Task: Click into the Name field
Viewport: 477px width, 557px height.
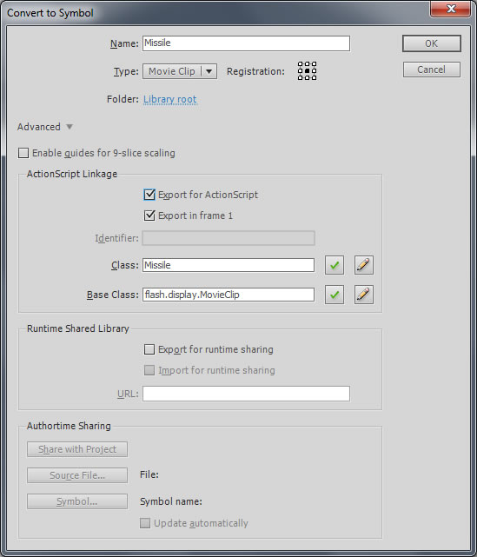Action: (246, 43)
